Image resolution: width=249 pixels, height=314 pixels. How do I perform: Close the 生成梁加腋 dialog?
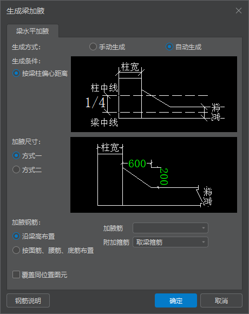pyautogui.click(x=239, y=11)
